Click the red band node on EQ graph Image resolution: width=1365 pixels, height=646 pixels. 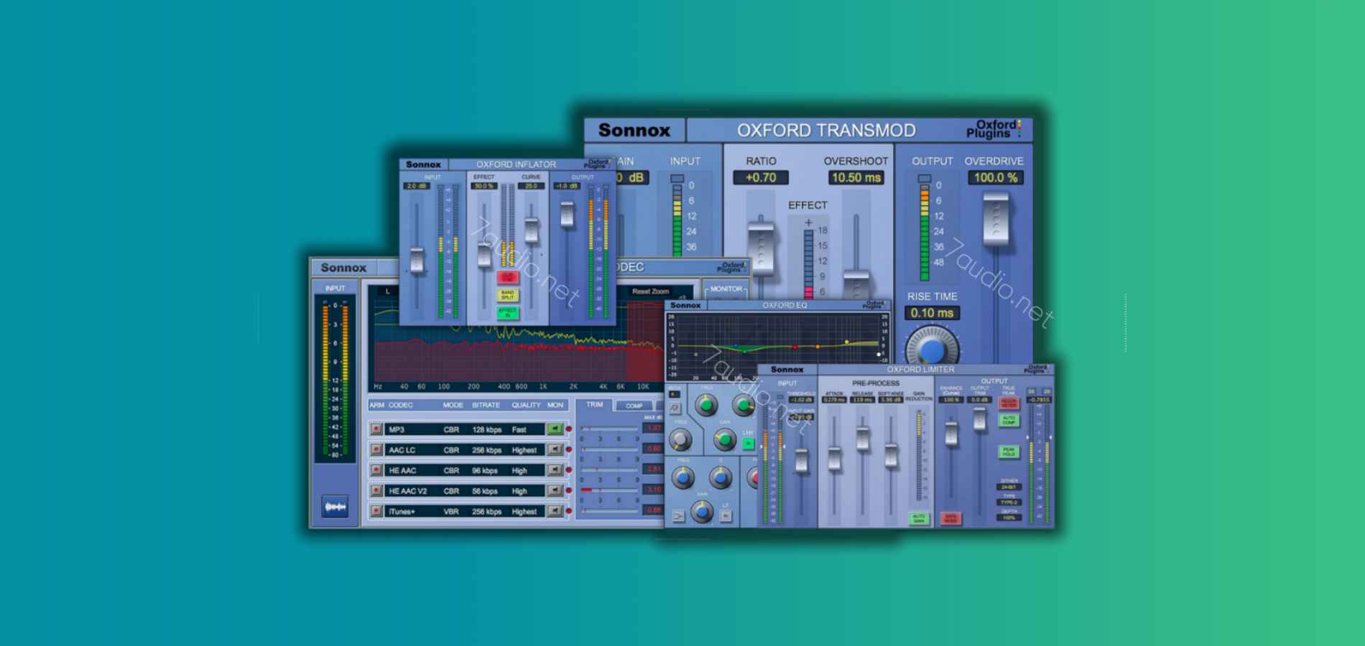pos(795,347)
